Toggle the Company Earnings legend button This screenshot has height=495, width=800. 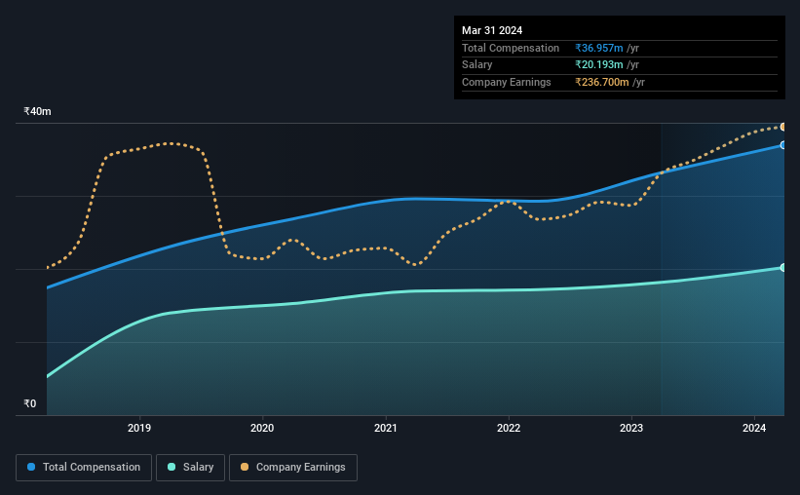(x=293, y=468)
